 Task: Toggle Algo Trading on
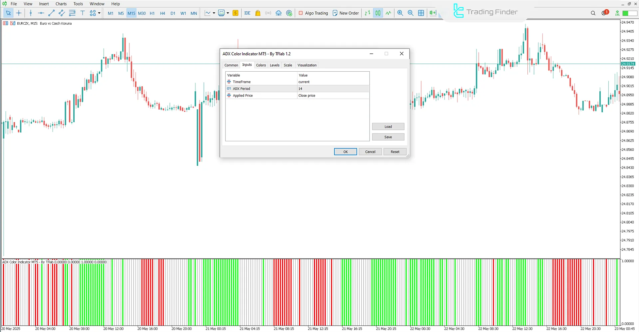coord(313,13)
